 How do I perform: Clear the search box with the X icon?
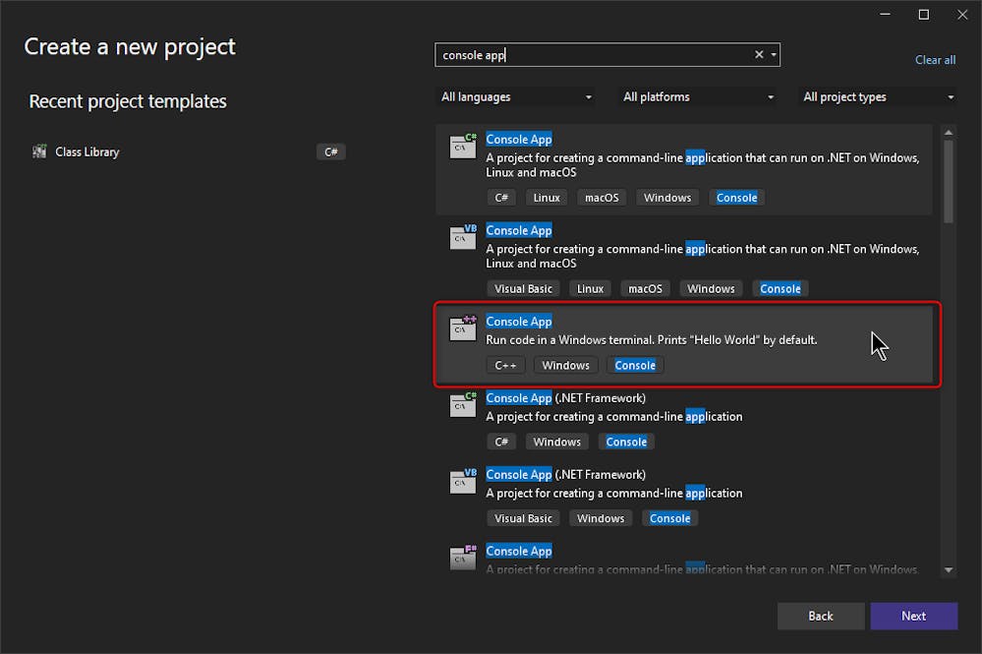tap(759, 54)
